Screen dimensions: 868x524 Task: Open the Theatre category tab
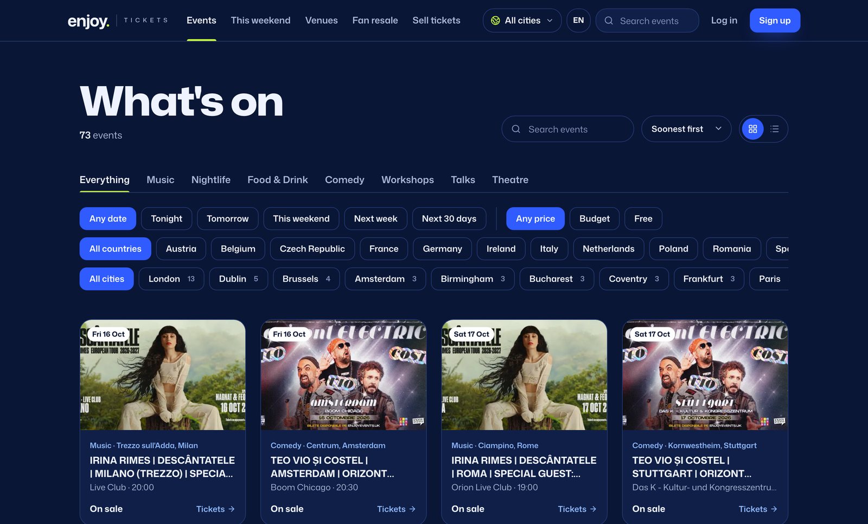tap(510, 179)
